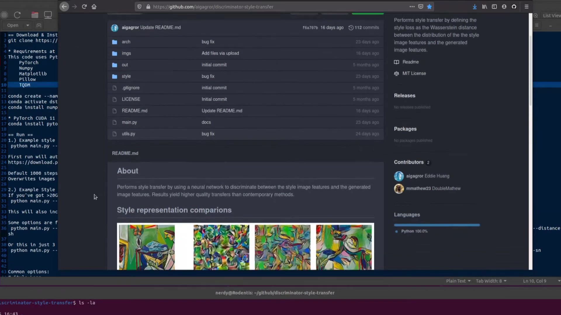Image resolution: width=561 pixels, height=315 pixels.
Task: Click folder icon in background toolbar
Action: (35, 15)
